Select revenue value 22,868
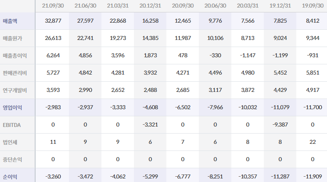Image resolution: width=327 pixels, height=182 pixels. click(118, 21)
